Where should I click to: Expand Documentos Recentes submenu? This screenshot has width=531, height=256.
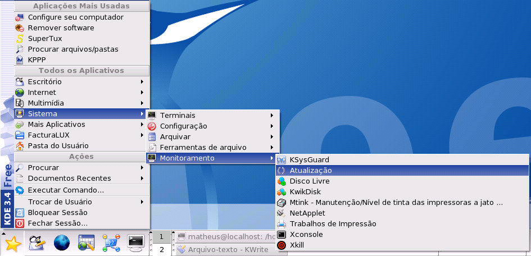point(81,178)
